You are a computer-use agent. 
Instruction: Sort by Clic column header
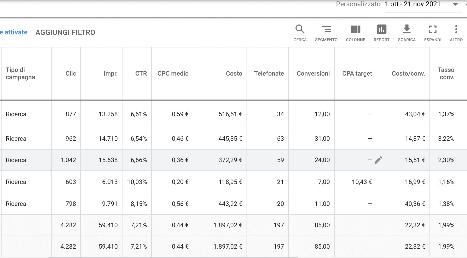71,73
